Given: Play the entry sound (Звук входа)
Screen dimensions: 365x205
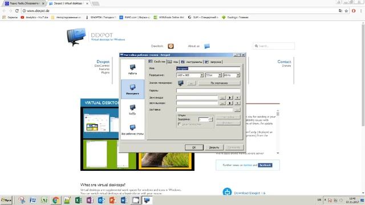Looking at the screenshot, I should click(230, 97).
